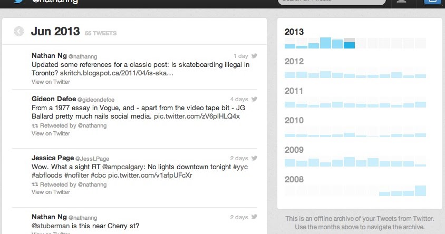This screenshot has width=445, height=234.
Task: Click "Retweeted by @nathanng" under Jessica Page's tweet
Action: point(73,184)
